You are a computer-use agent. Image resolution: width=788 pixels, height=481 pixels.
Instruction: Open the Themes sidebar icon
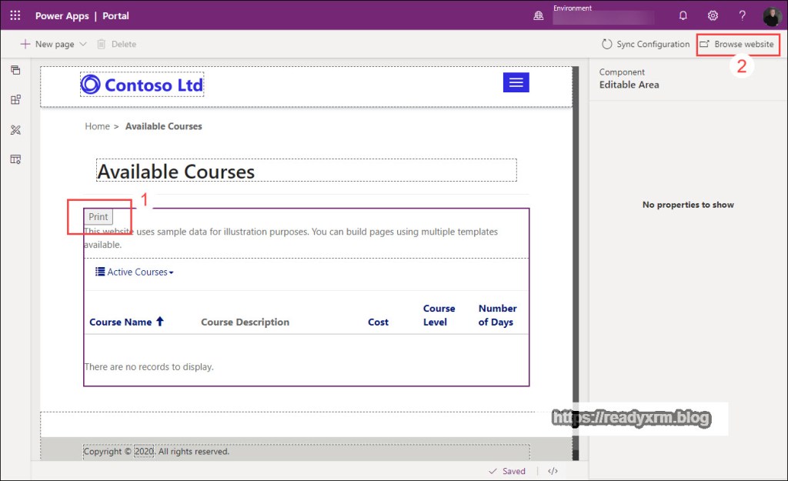pos(15,130)
